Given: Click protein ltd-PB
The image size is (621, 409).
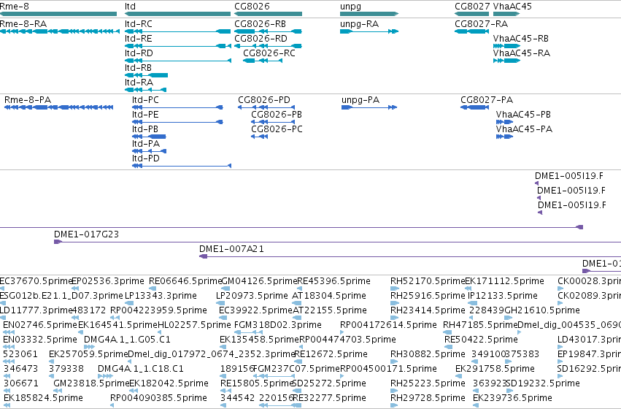Looking at the screenshot, I should [x=149, y=137].
